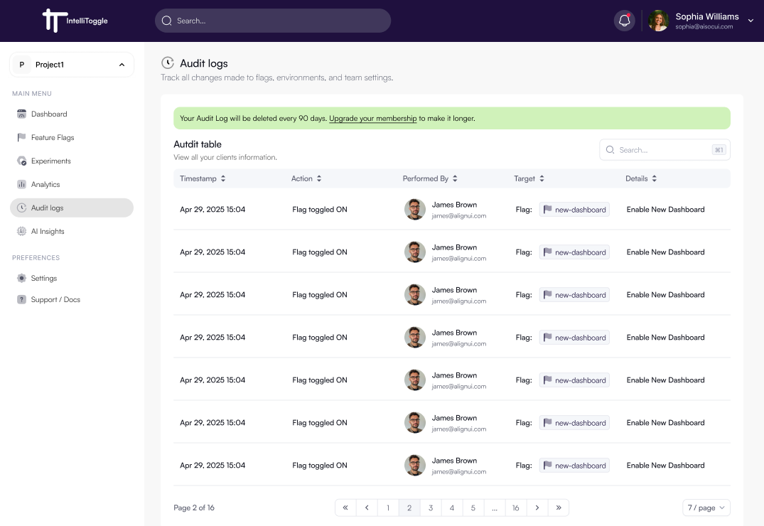Click the Upgrade your membership link
The image size is (764, 526).
click(x=372, y=118)
